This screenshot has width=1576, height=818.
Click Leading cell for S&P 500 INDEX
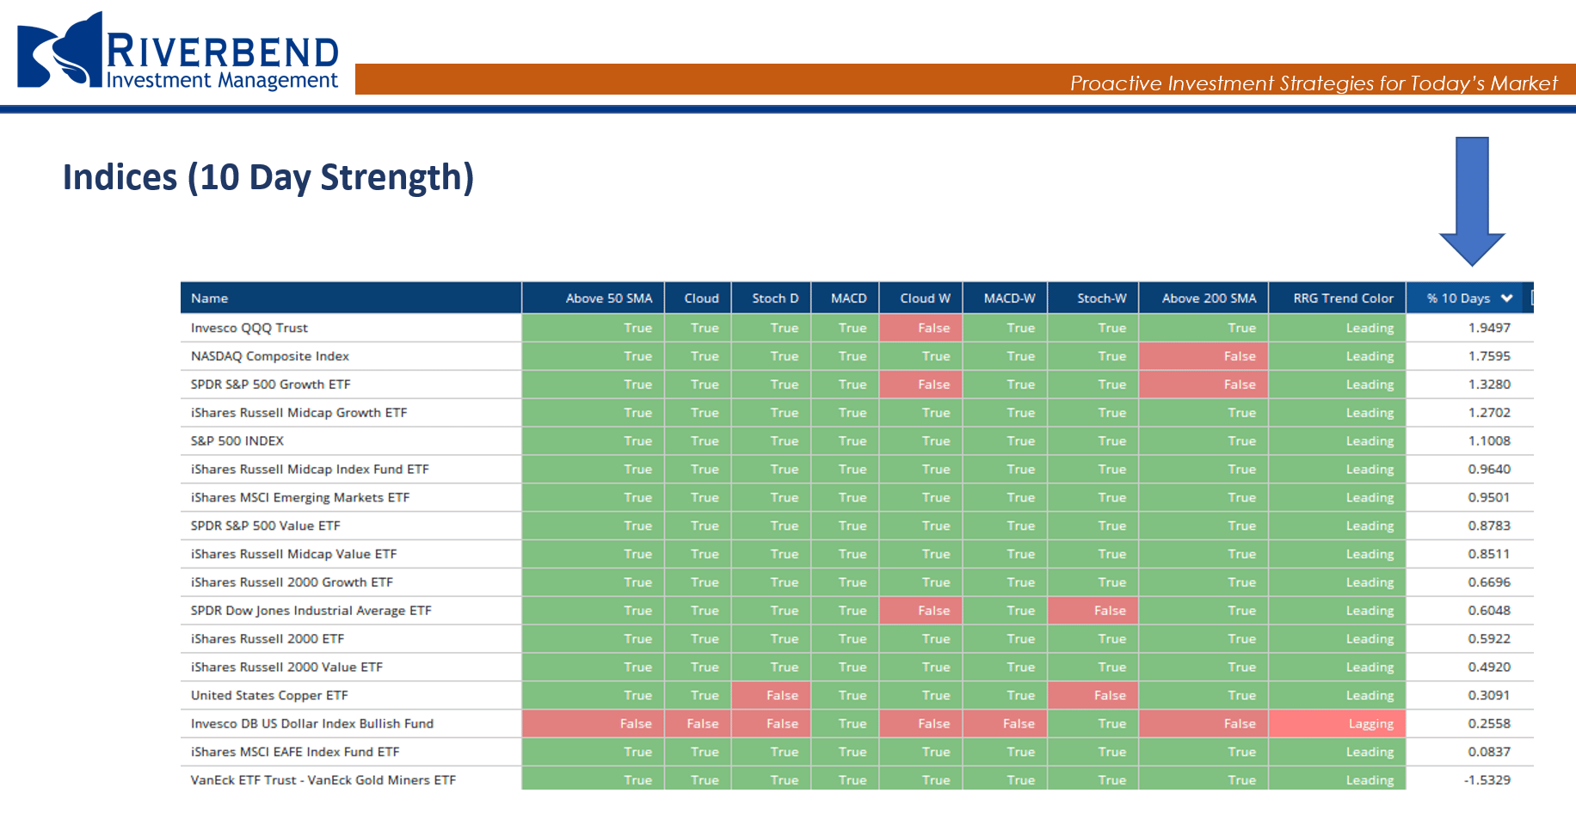point(1338,441)
